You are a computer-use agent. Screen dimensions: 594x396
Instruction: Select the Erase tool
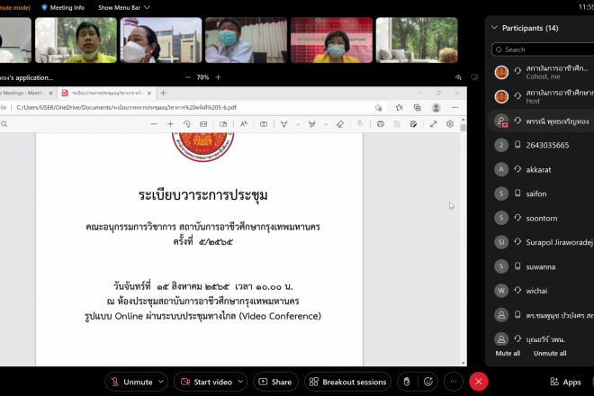(x=340, y=124)
